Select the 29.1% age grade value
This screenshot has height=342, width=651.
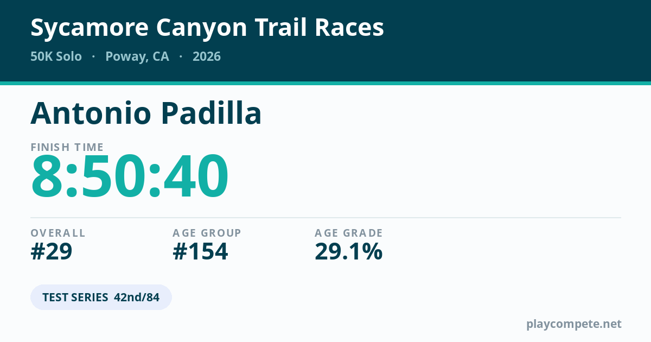[x=349, y=252]
